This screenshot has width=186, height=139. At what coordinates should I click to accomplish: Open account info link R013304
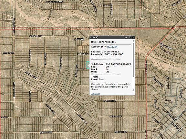[112, 47]
